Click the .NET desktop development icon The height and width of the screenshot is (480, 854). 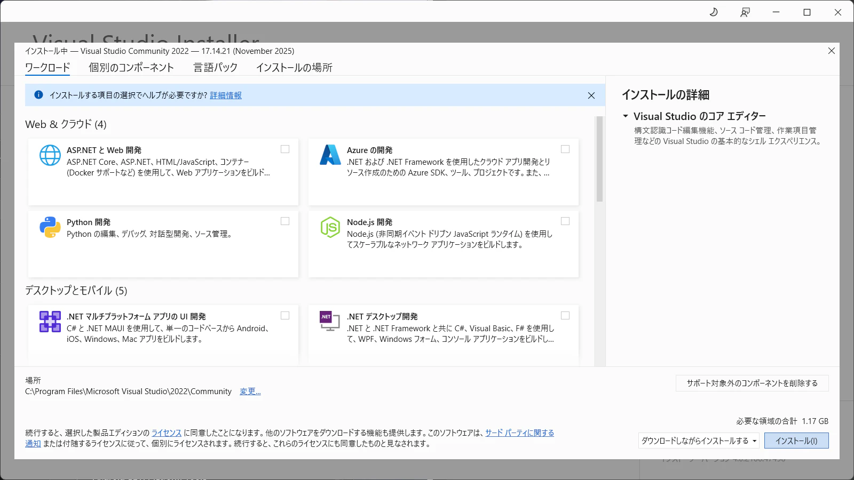(x=330, y=321)
